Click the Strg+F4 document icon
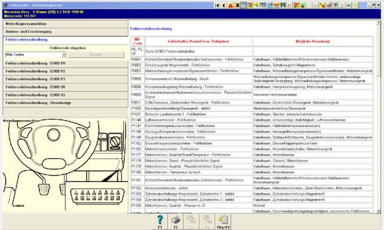Image resolution: width=384 pixels, height=230 pixels. 223,220
